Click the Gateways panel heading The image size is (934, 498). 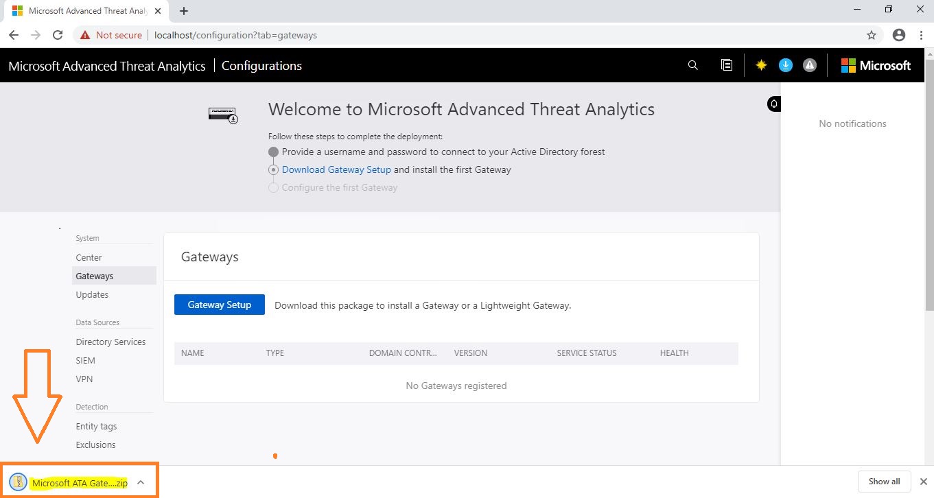point(210,257)
